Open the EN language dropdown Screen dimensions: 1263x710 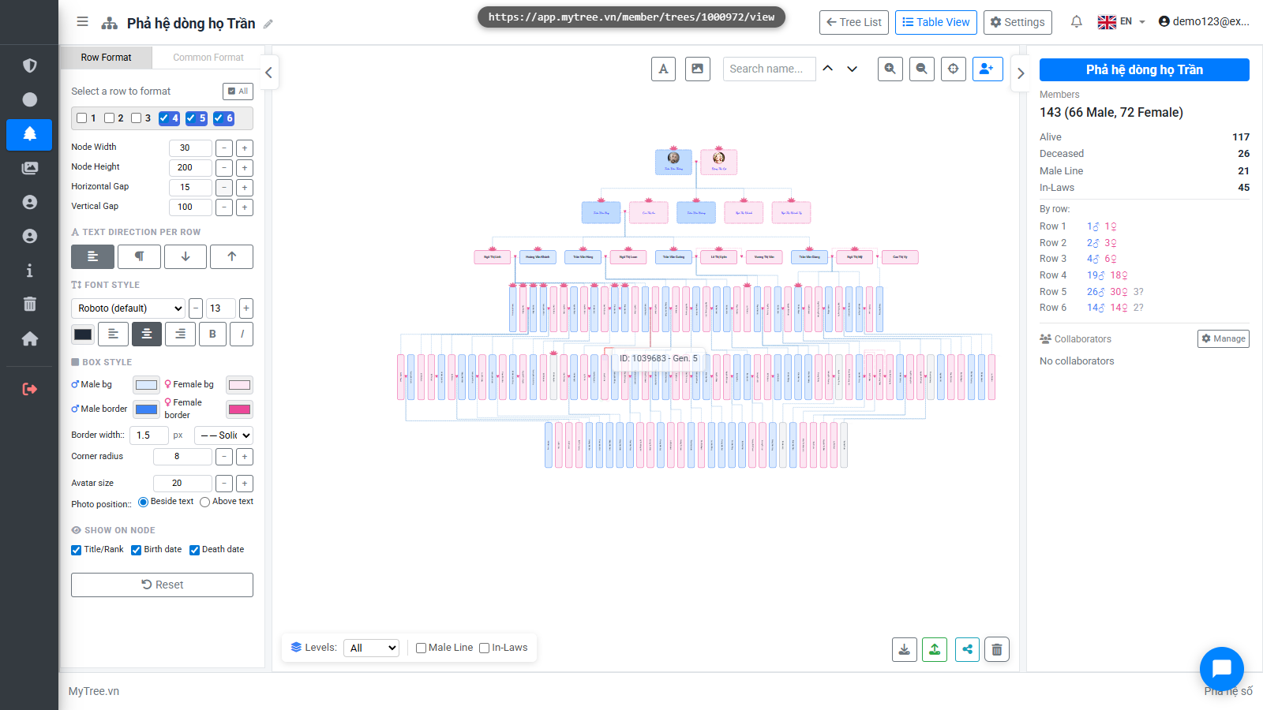tap(1122, 22)
